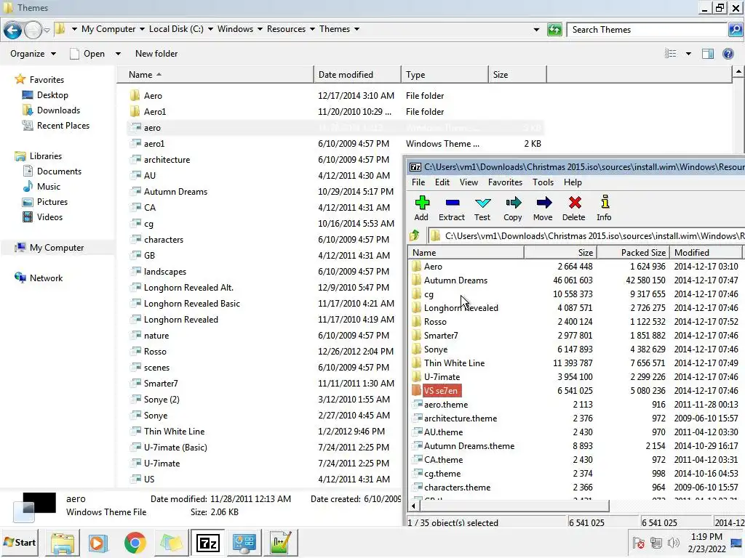Expand the Resources breadcrumb dropdown

(312, 29)
